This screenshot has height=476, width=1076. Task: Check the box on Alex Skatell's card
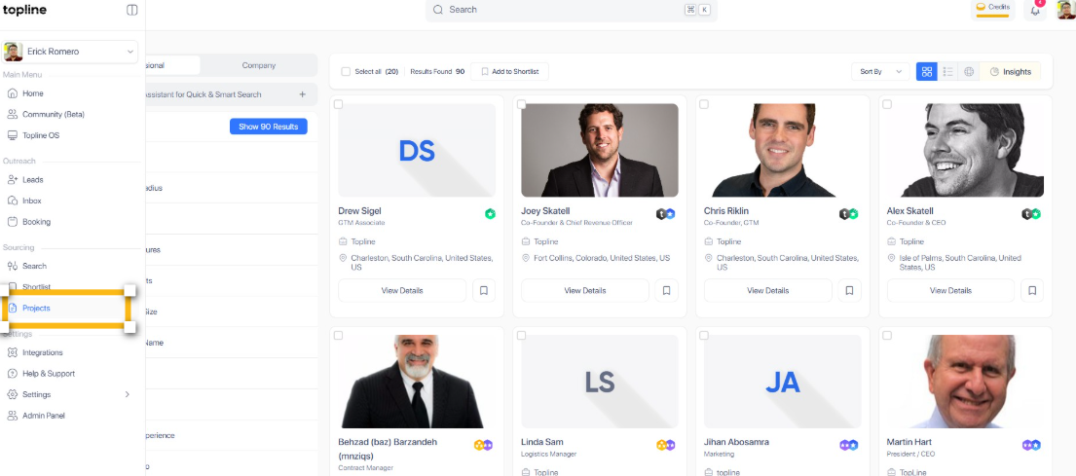coord(887,104)
